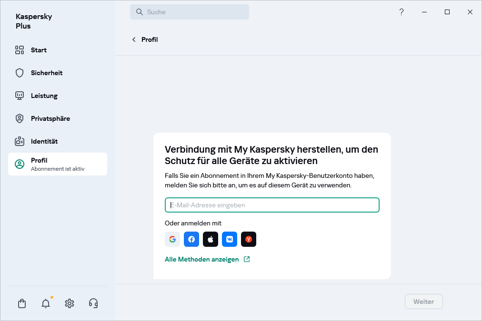
Task: Open support with the headset icon
Action: pos(93,303)
